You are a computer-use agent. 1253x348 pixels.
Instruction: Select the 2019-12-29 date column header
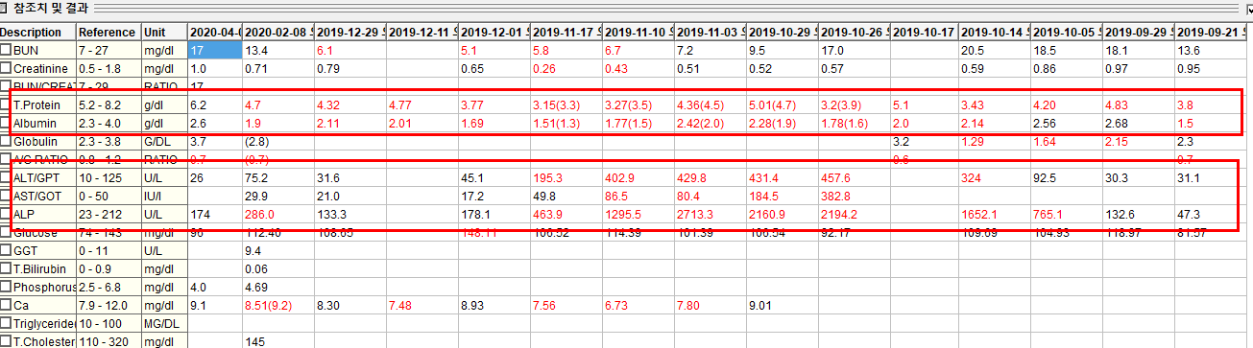click(349, 32)
